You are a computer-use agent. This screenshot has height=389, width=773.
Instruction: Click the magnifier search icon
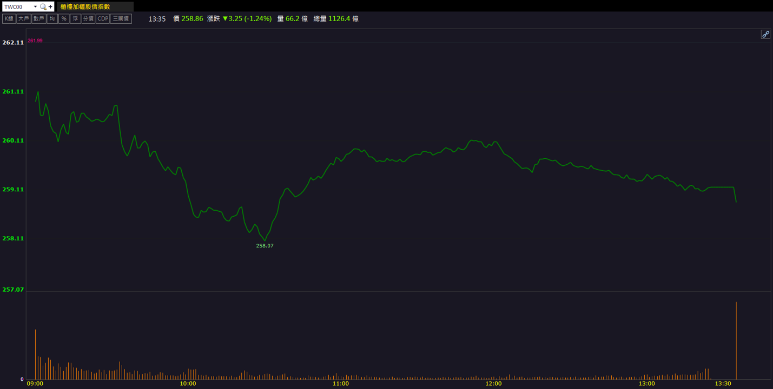(43, 7)
